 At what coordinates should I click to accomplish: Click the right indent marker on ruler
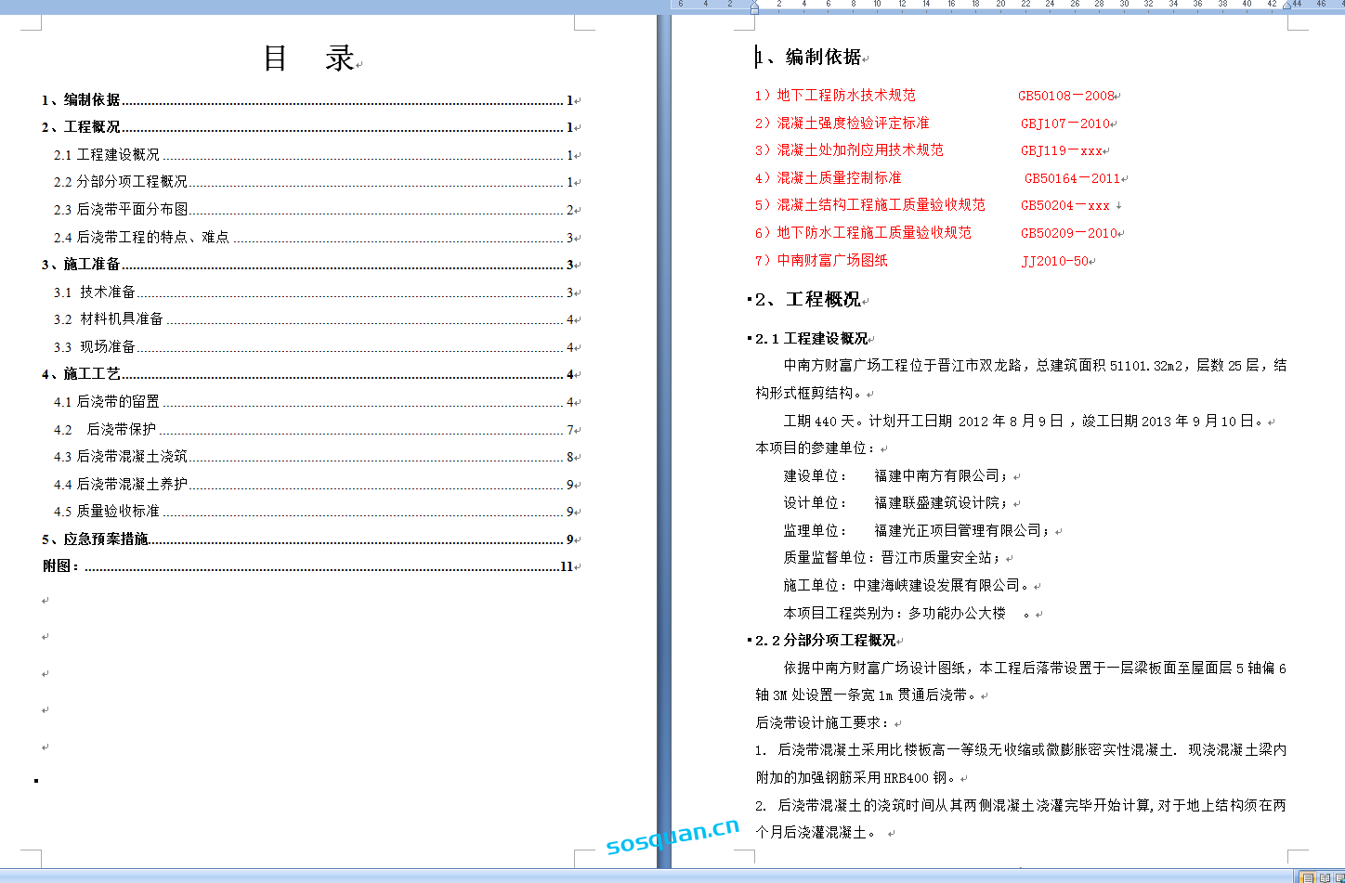tap(1286, 6)
